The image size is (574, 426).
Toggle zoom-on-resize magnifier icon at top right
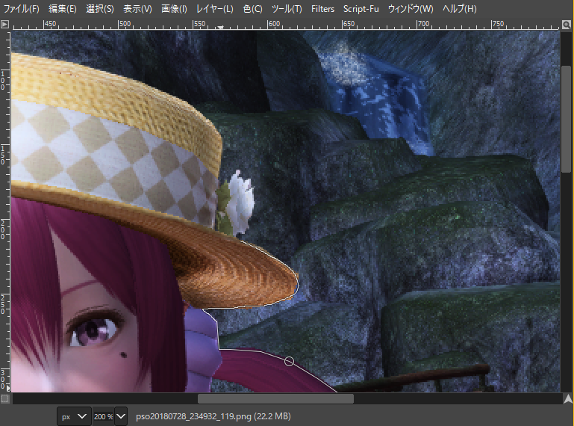click(567, 25)
